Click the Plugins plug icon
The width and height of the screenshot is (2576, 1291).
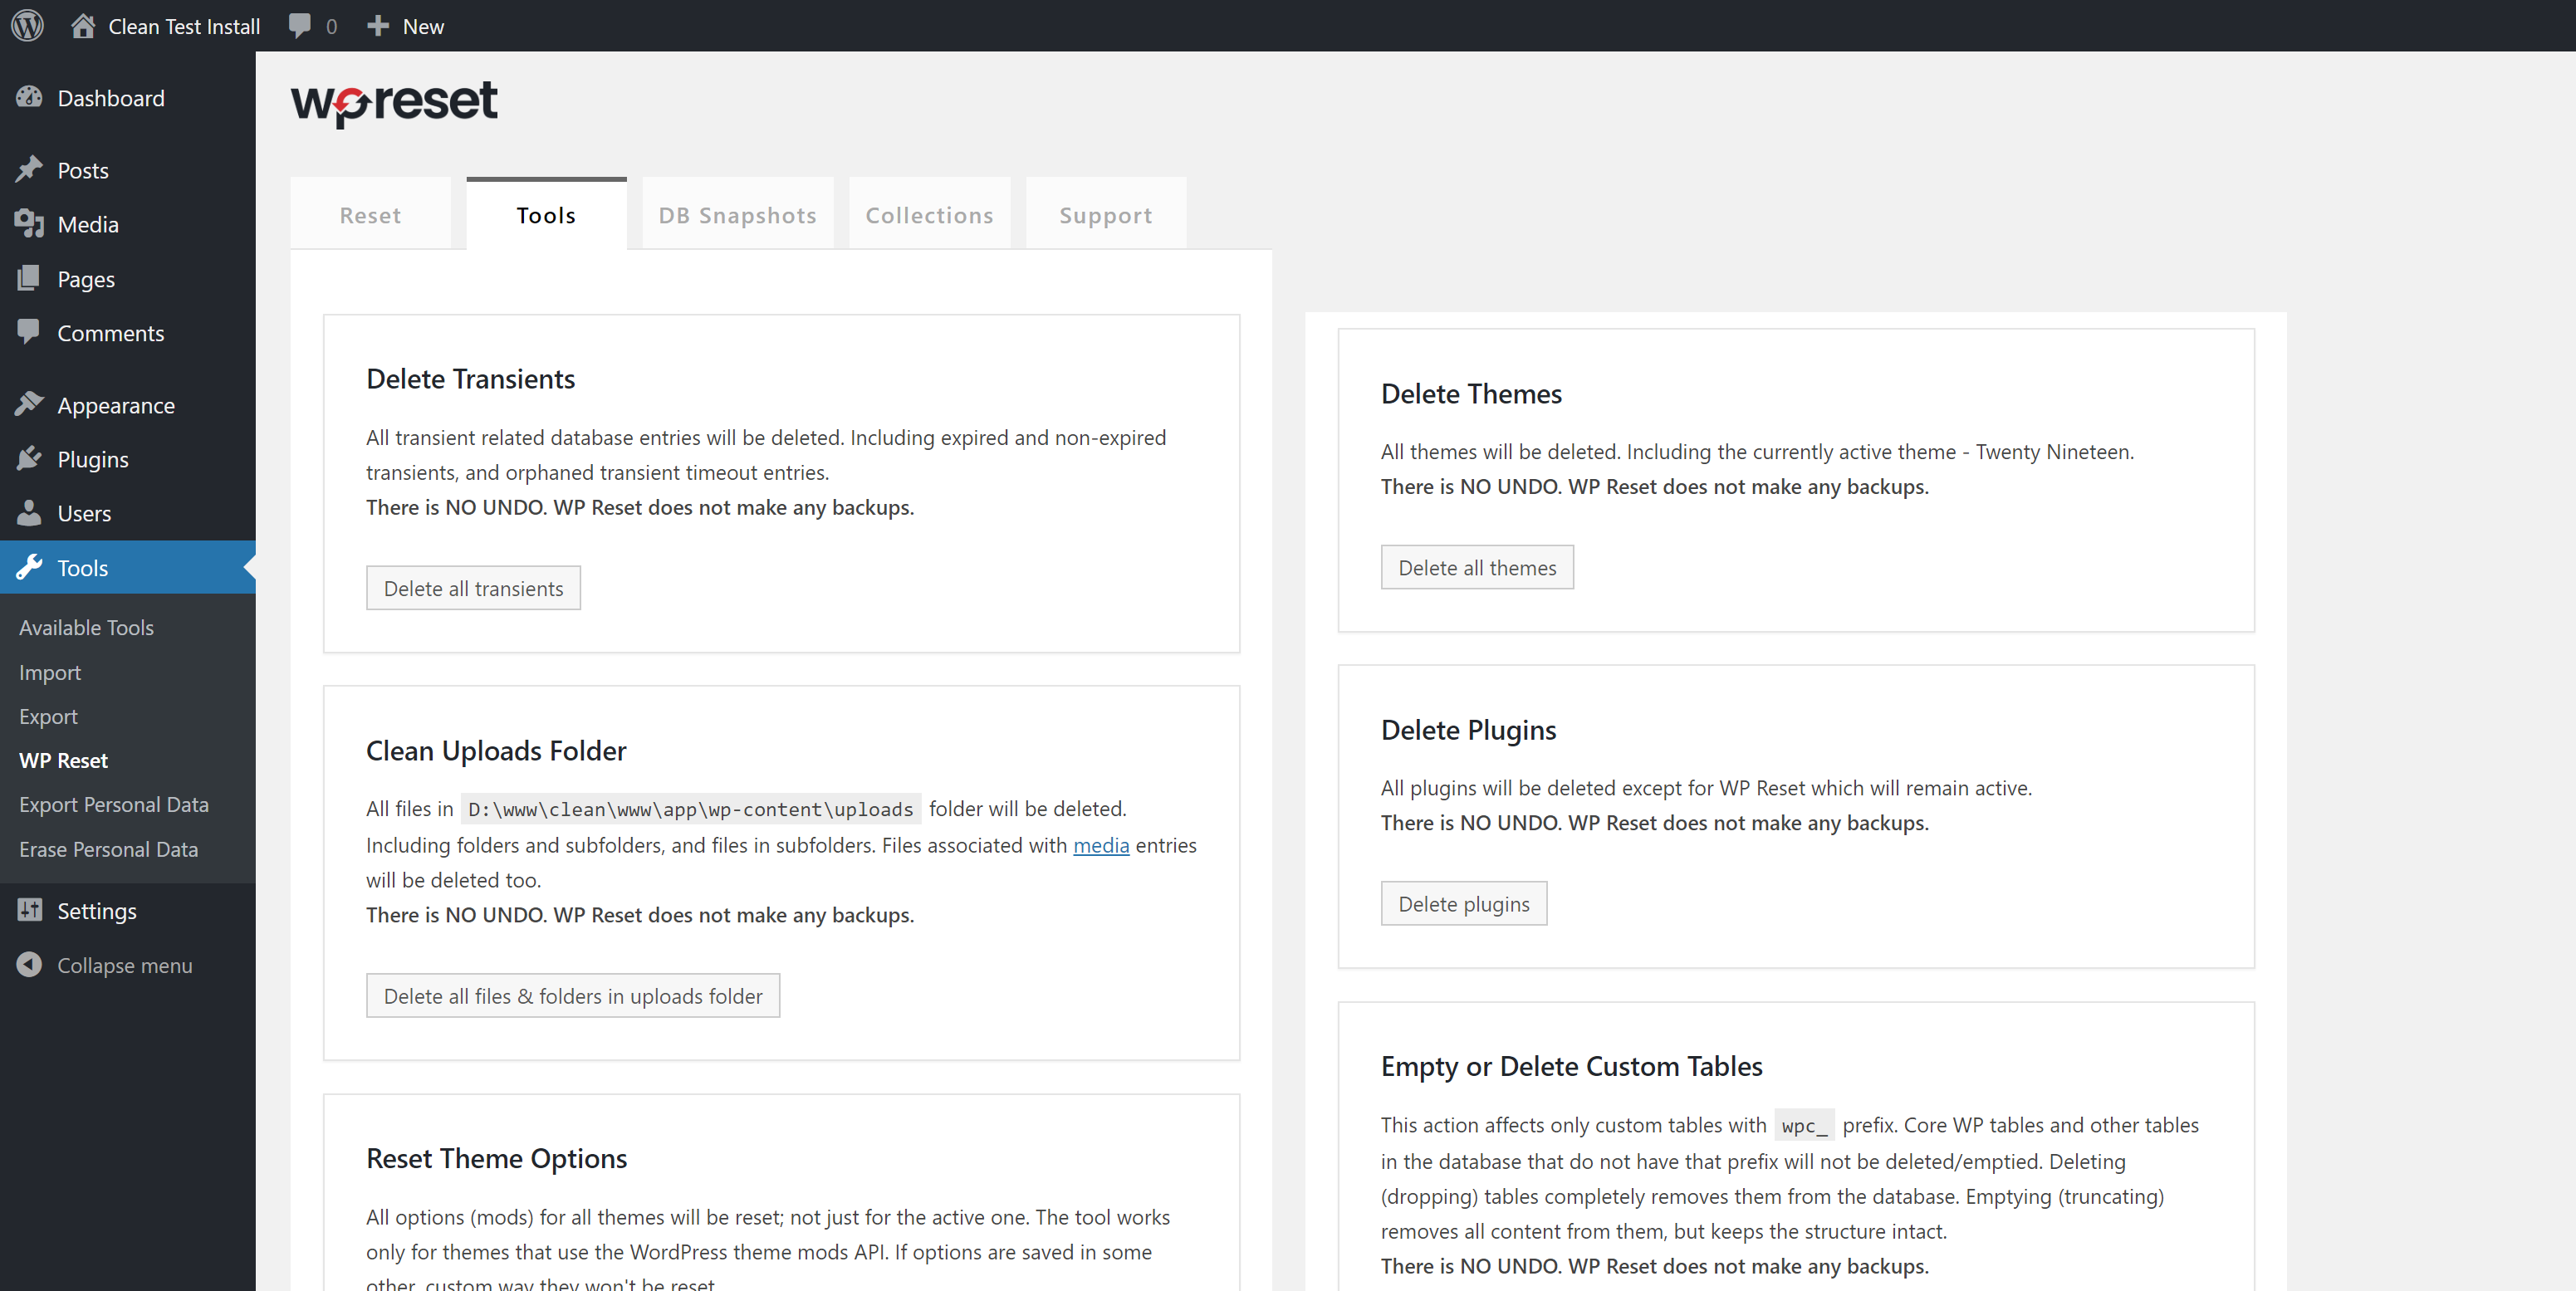(x=29, y=458)
